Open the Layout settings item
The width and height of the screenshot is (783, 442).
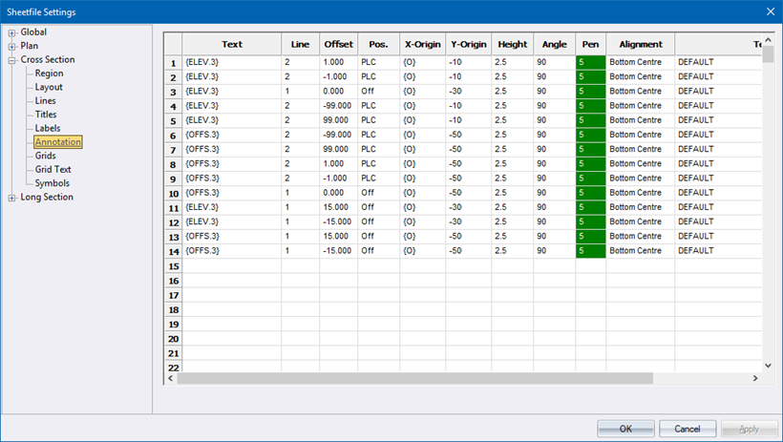(x=49, y=88)
